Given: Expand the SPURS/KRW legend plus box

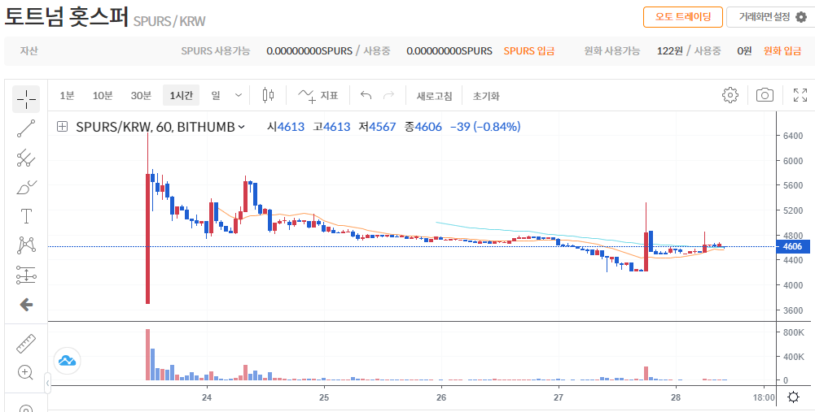Looking at the screenshot, I should coord(63,127).
